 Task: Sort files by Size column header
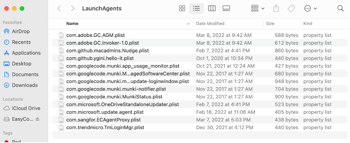point(270,24)
